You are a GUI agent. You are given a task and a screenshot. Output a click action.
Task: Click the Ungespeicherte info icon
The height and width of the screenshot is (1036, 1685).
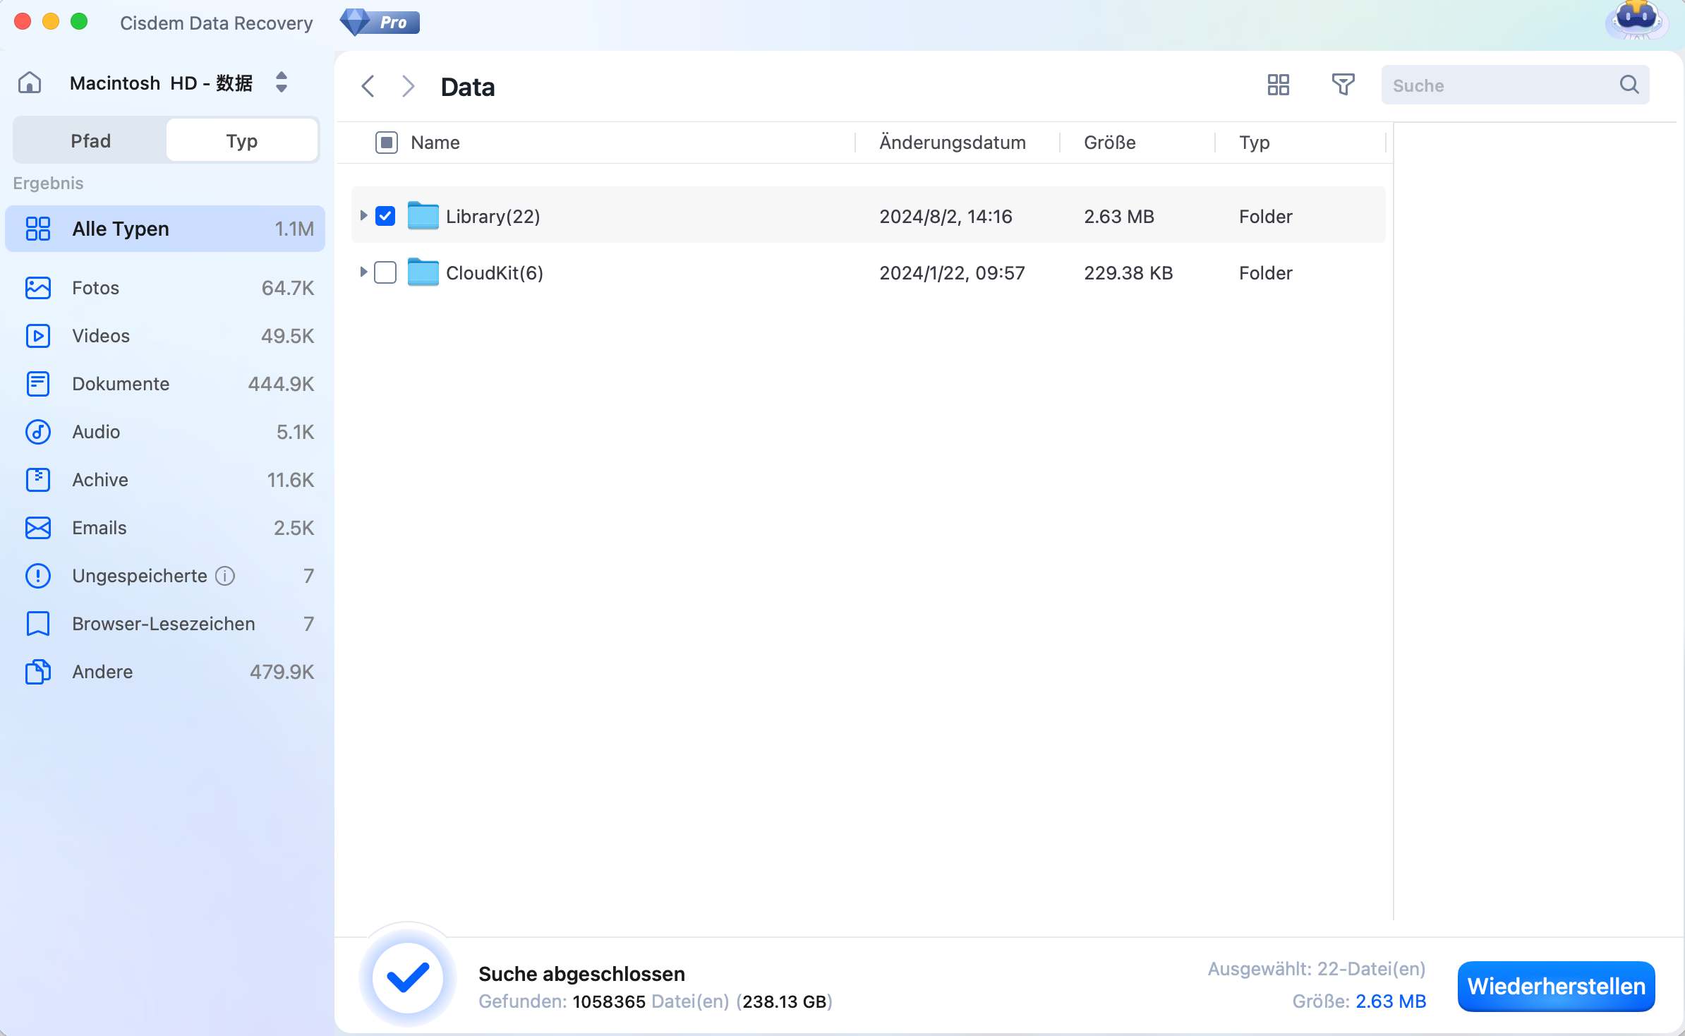225,576
